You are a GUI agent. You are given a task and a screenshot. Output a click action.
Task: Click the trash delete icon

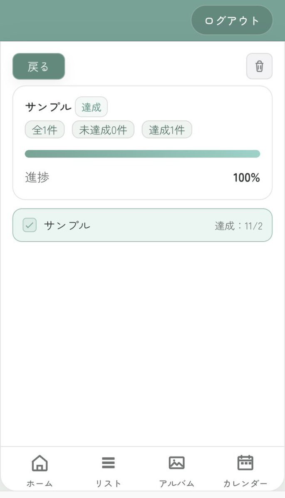[259, 66]
